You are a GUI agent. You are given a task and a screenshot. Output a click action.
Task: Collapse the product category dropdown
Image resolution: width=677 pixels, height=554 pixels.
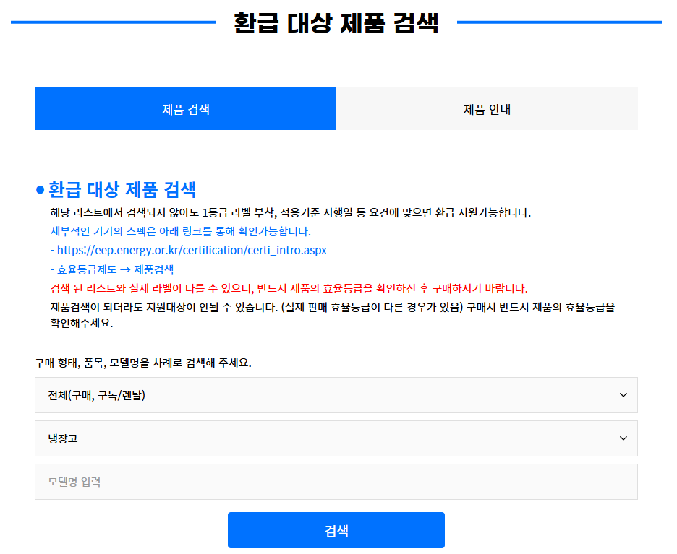pos(336,438)
